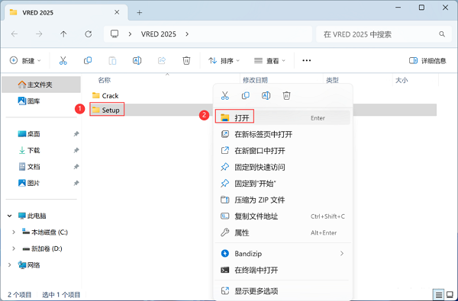This screenshot has height=301, width=458.
Task: Go up one folder level
Action: pyautogui.click(x=63, y=34)
